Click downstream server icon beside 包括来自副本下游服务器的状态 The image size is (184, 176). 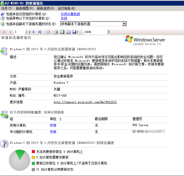point(3,24)
